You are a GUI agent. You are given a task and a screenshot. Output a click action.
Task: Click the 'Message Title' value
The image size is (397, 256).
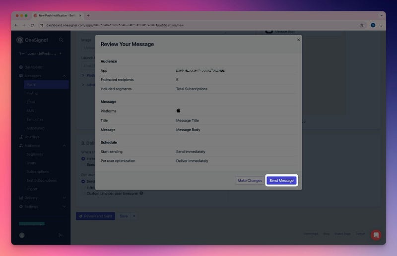tap(188, 120)
